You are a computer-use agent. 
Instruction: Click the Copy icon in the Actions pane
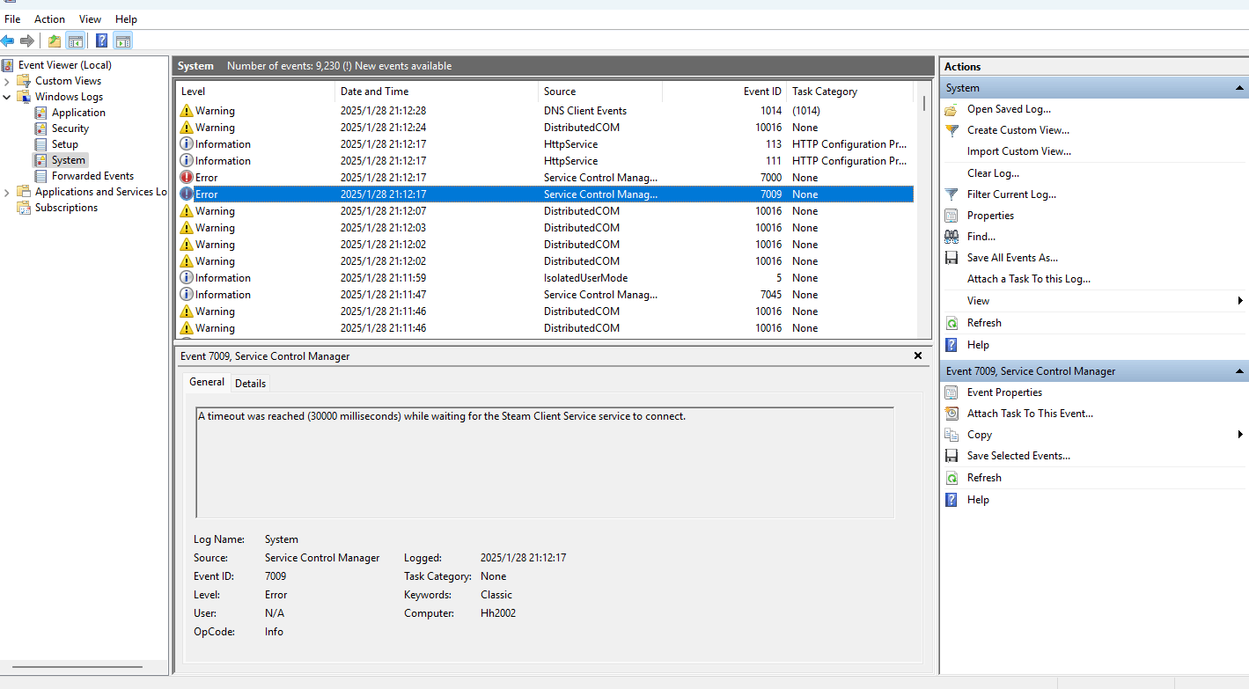click(951, 435)
